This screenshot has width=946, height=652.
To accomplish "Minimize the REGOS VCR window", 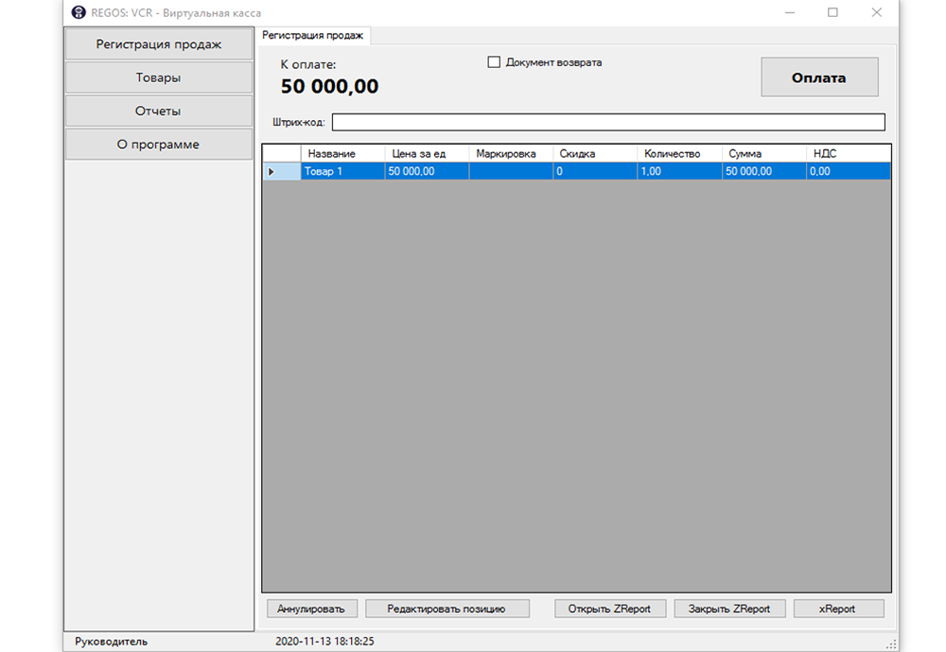I will 790,12.
